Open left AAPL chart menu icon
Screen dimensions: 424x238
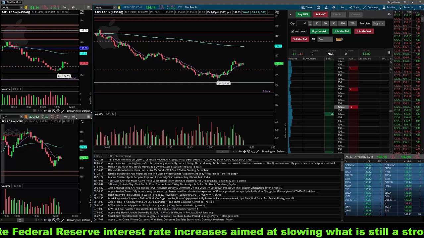(88, 7)
